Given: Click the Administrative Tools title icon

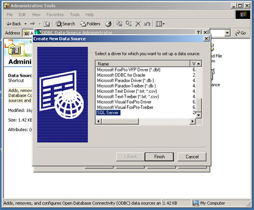Looking at the screenshot, I should click(x=7, y=6).
